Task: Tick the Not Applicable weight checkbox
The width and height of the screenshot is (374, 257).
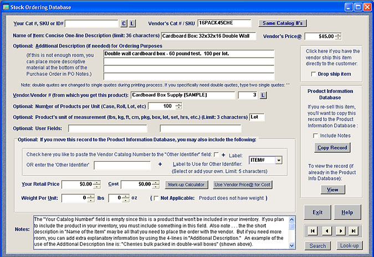Action: (156, 198)
